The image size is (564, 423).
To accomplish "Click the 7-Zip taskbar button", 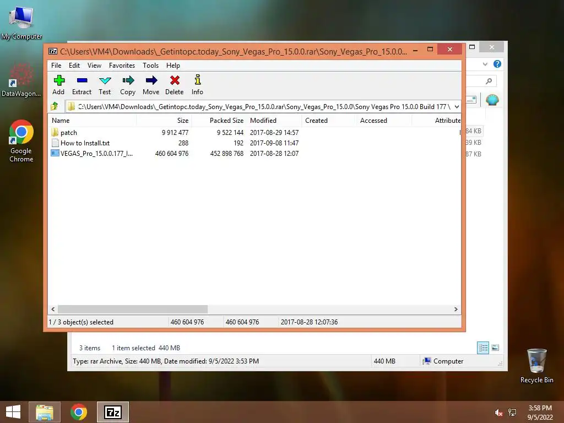I will pos(112,412).
